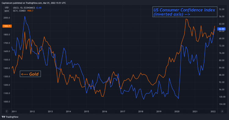
Task: Click the 84.00 tick on right axis
Action: point(222,68)
